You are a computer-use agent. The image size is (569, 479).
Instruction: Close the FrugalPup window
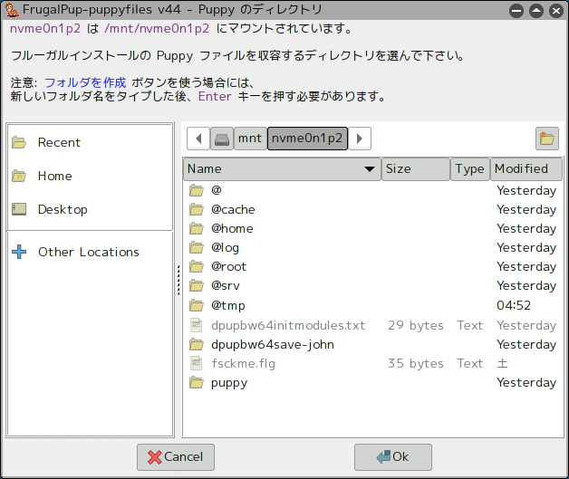pos(556,11)
